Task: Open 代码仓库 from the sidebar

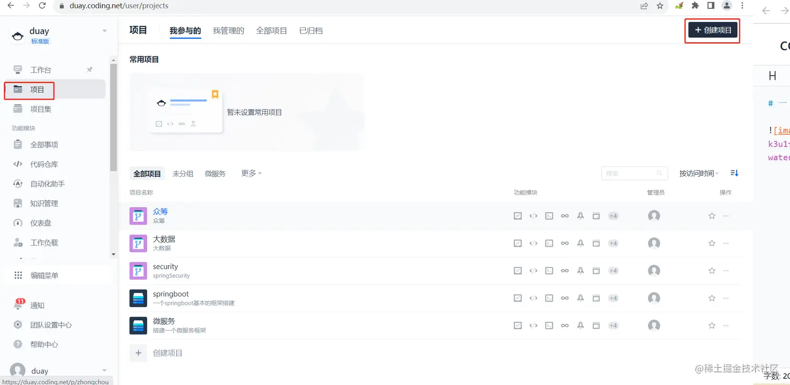Action: pos(44,164)
